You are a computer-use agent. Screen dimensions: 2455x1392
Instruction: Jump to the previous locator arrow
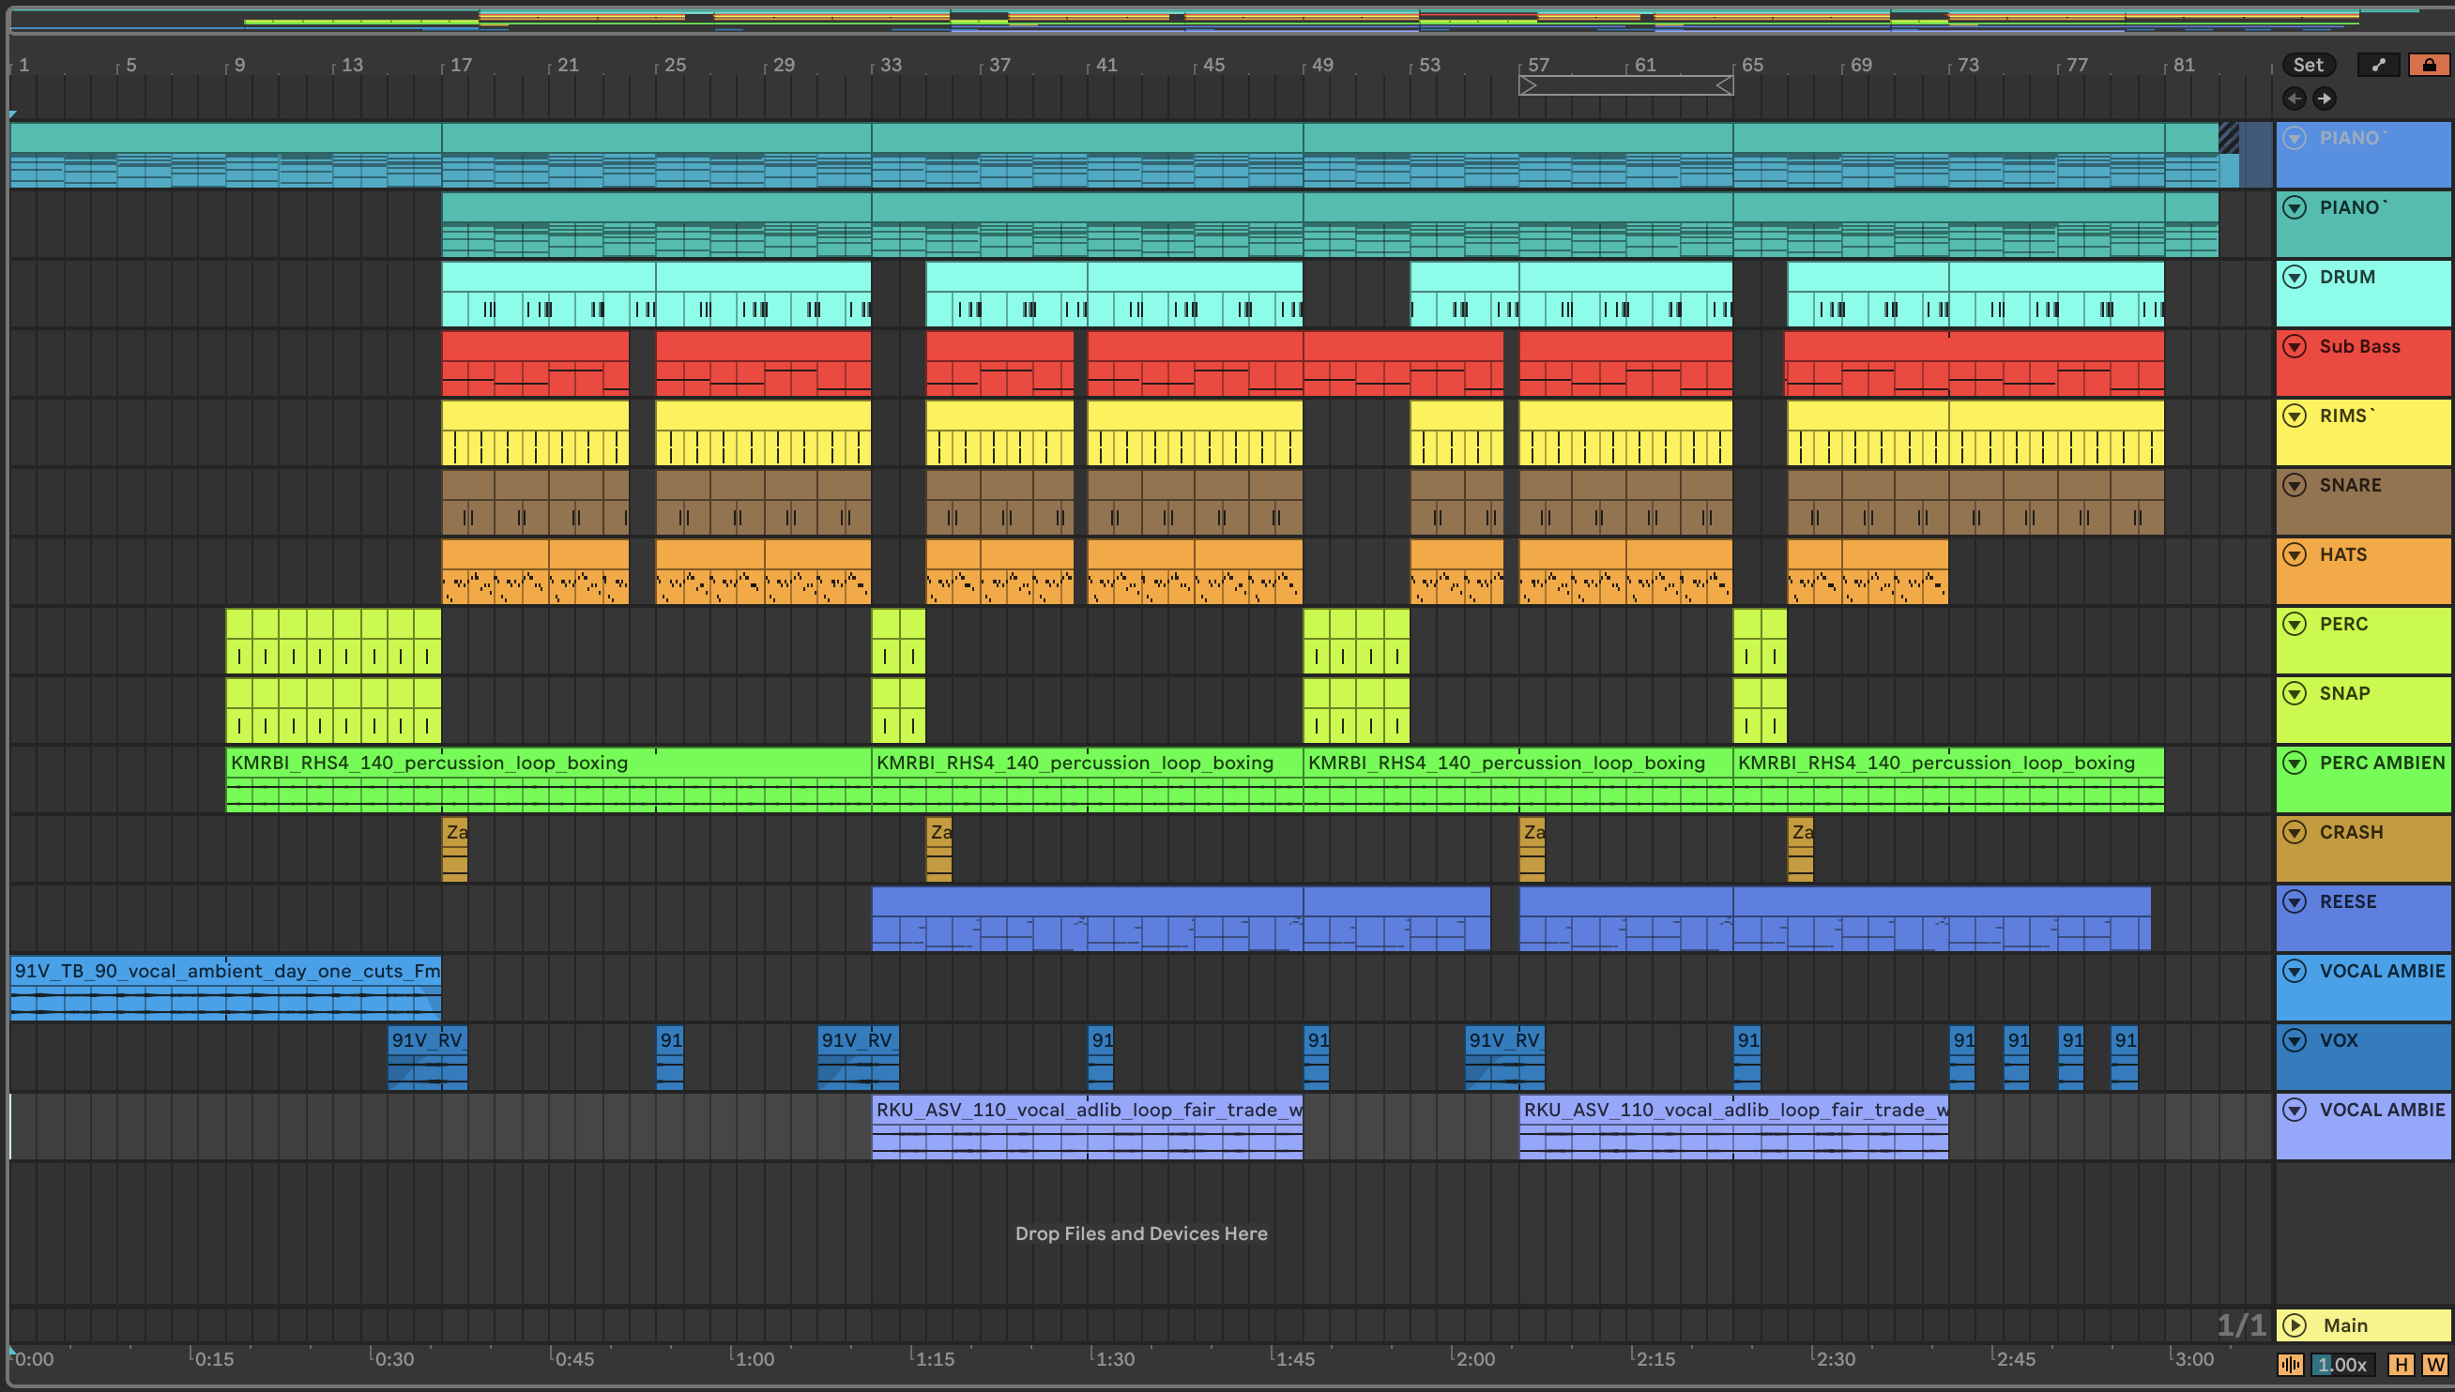click(x=2294, y=98)
